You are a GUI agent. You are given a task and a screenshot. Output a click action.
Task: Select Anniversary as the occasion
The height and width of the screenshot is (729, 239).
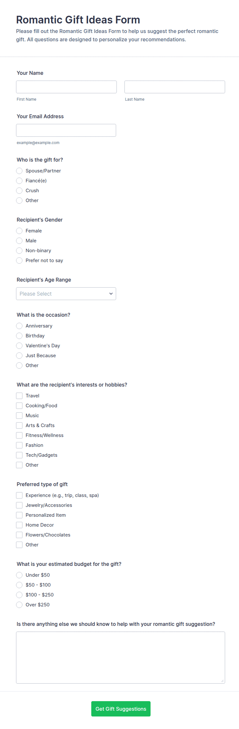coord(19,326)
